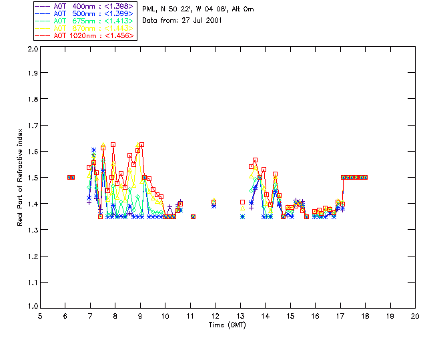
Task: Click the y-axis tick label 1.9
Action: (33, 73)
